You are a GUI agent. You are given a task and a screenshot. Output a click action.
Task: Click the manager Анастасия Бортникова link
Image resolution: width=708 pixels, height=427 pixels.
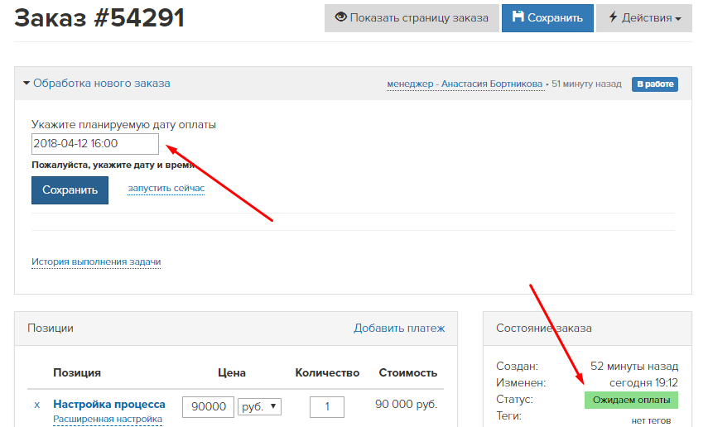[x=465, y=84]
